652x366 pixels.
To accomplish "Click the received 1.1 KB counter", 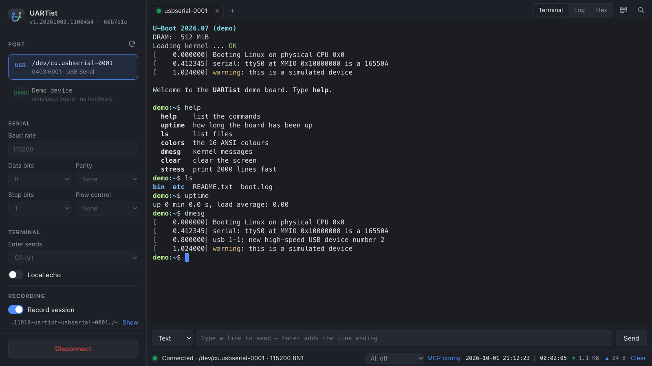I will point(585,358).
